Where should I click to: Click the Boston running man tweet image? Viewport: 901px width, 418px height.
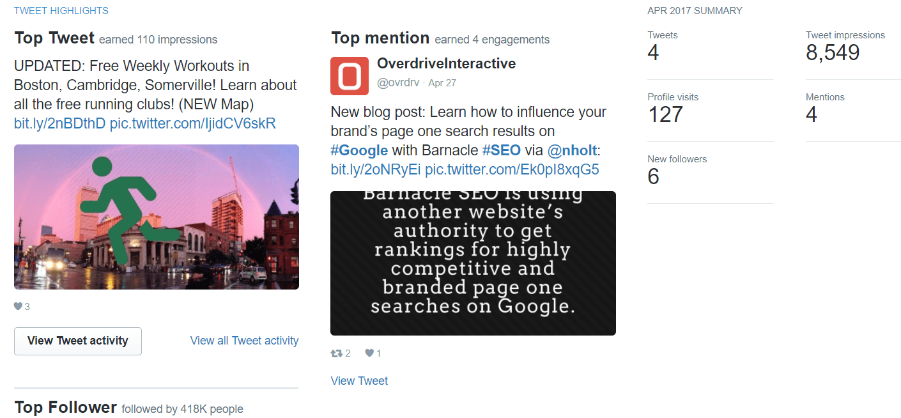(x=157, y=217)
